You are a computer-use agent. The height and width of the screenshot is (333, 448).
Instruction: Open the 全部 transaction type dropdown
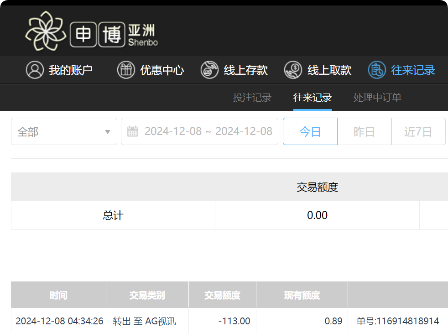pos(64,131)
